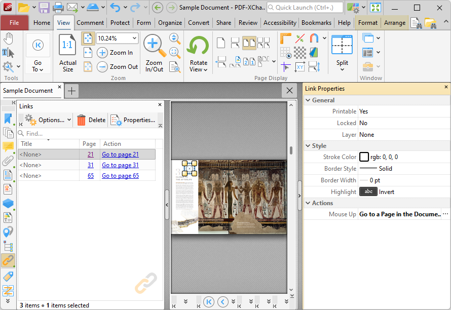Click the Go to page 21 link
Viewport: 451px width, 310px height.
pyautogui.click(x=120, y=154)
